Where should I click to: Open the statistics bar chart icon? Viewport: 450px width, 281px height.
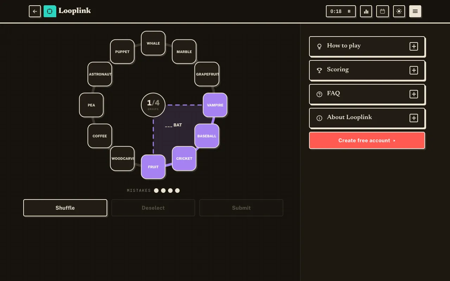coord(366,11)
